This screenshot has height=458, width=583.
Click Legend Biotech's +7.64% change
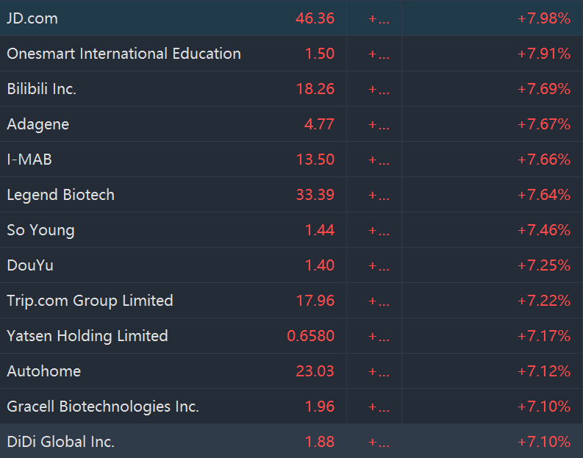pyautogui.click(x=544, y=195)
